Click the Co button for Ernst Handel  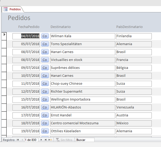tap(45, 115)
